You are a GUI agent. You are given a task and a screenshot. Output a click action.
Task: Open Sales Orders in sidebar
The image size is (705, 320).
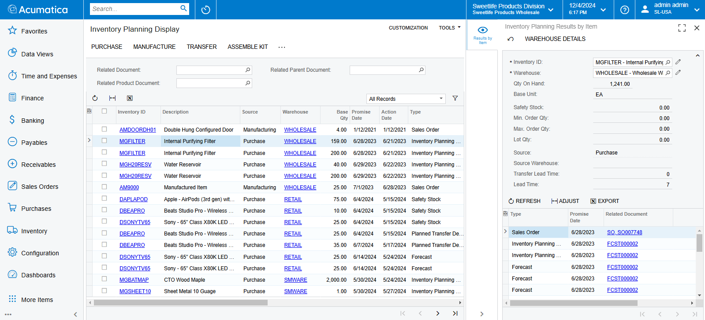click(x=40, y=187)
